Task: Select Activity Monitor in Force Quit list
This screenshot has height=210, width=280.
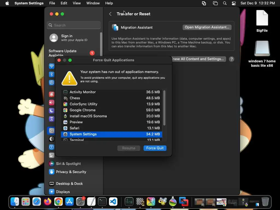Action: (112, 92)
